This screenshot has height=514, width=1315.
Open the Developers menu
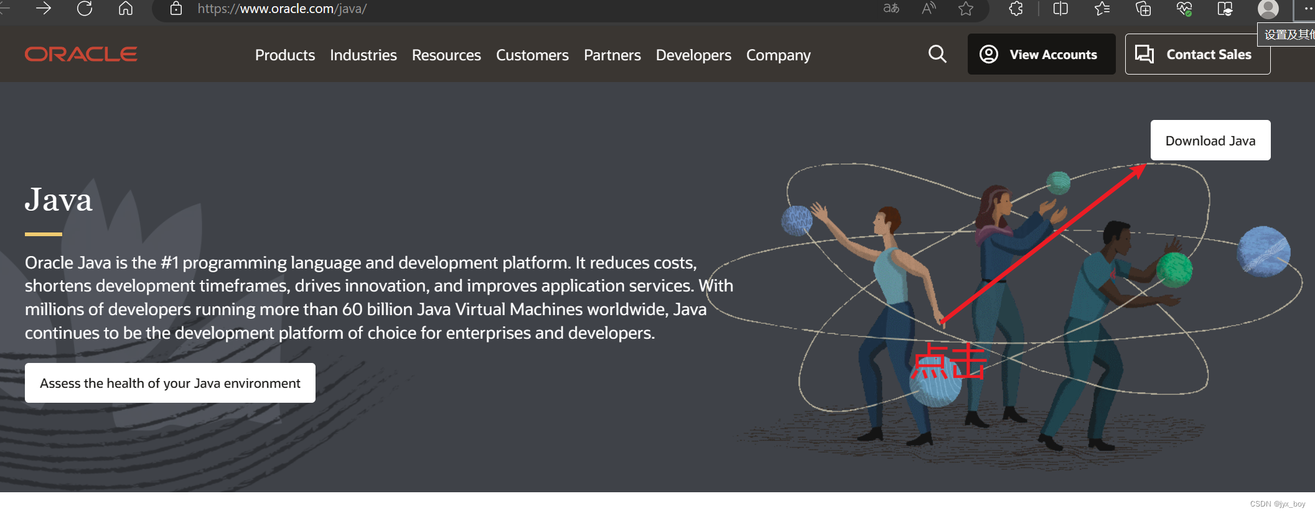coord(693,55)
